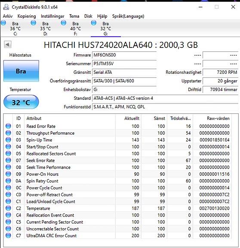
Task: Click threshold value 67 in Seek Error Rate row
Action: (x=188, y=160)
